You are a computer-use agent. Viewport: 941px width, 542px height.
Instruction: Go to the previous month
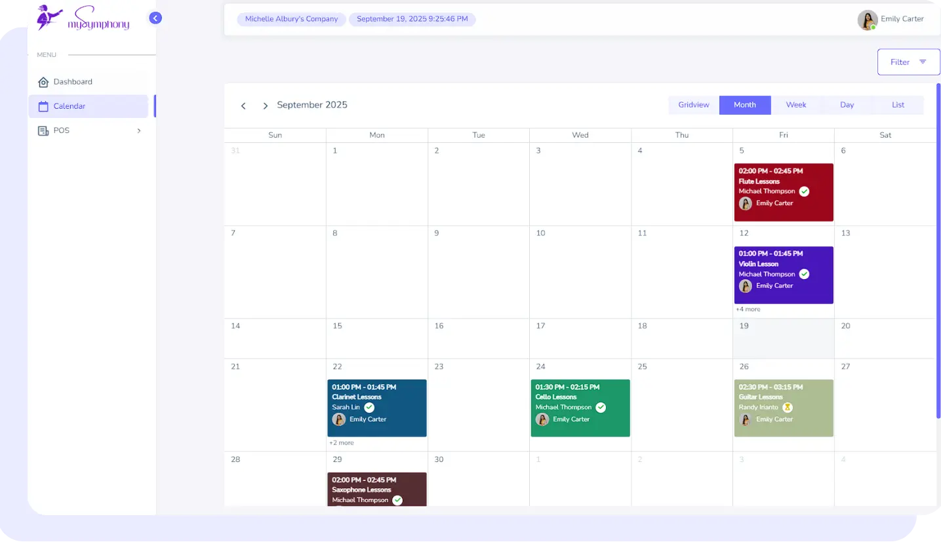[x=243, y=106]
